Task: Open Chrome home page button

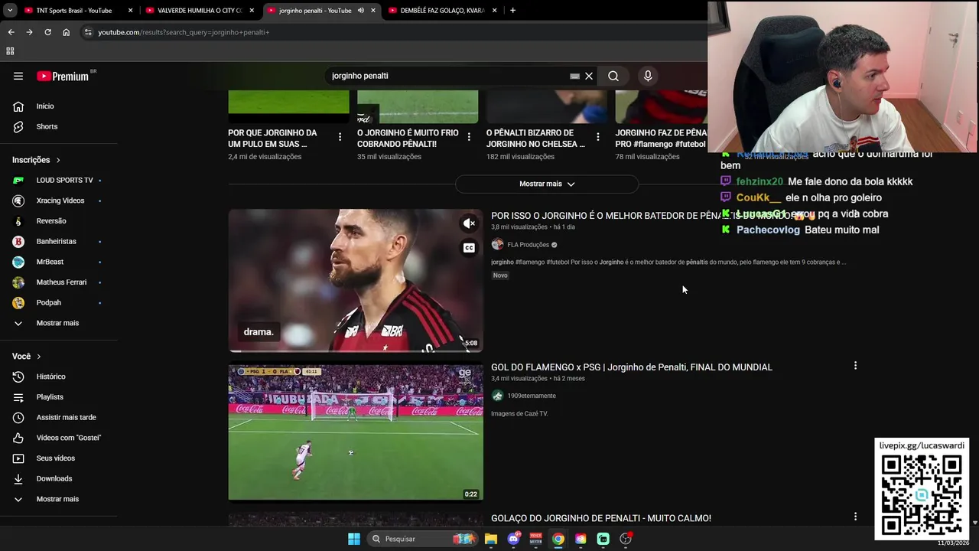Action: pos(66,32)
